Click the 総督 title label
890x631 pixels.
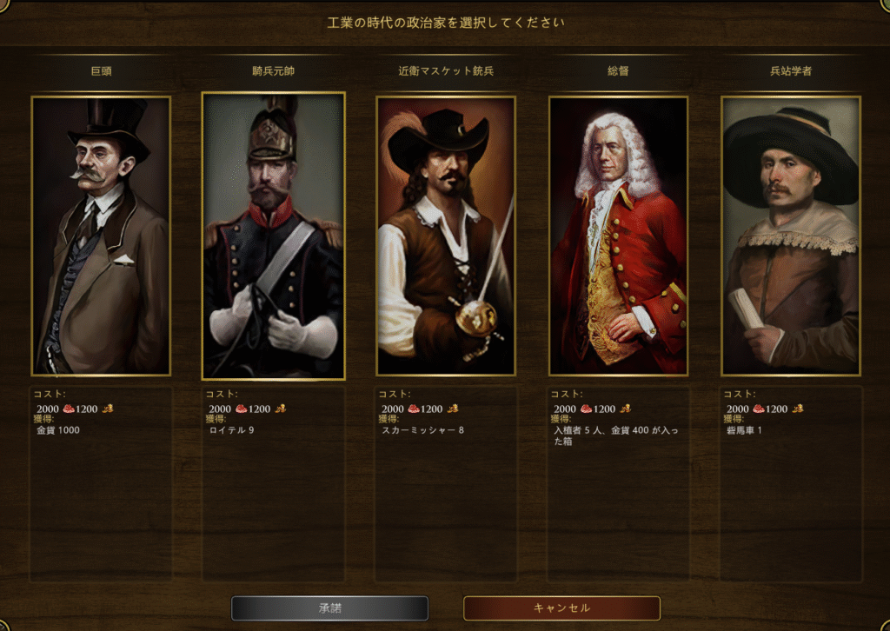coord(618,71)
